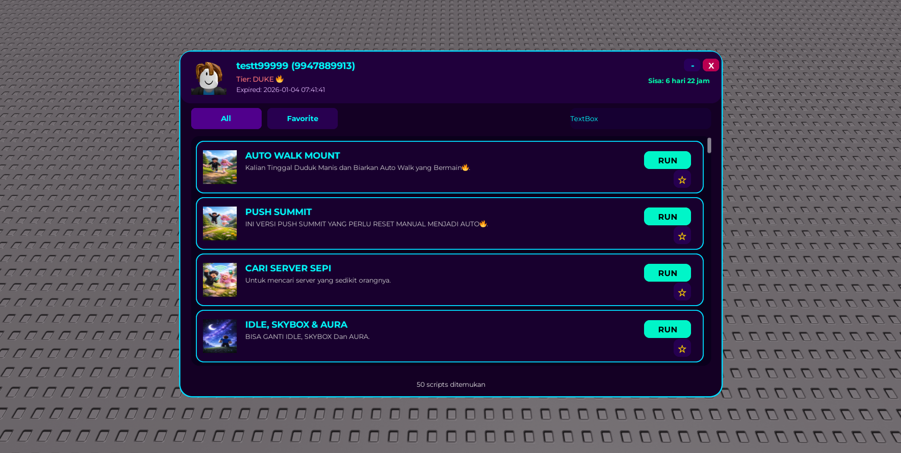Image resolution: width=901 pixels, height=453 pixels.
Task: Run the PUSH SUMMIT script
Action: (x=667, y=216)
